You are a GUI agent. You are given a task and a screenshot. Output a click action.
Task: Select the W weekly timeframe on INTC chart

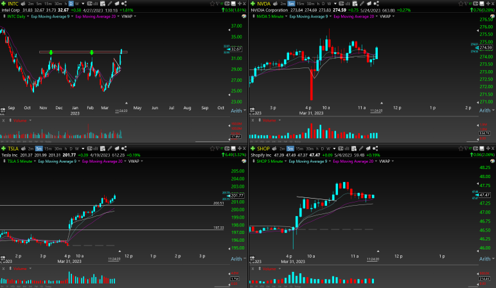tap(77, 3)
